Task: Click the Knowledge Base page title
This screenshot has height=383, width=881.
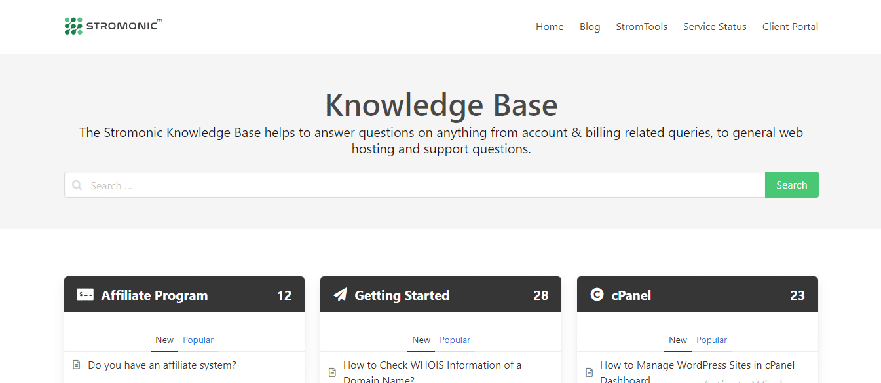Action: pyautogui.click(x=441, y=105)
